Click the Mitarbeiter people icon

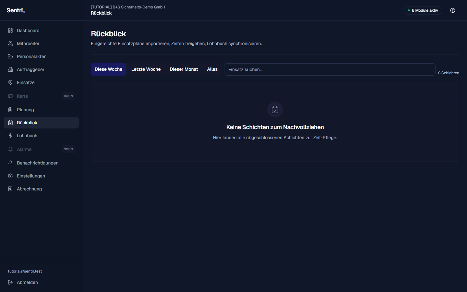tap(10, 43)
